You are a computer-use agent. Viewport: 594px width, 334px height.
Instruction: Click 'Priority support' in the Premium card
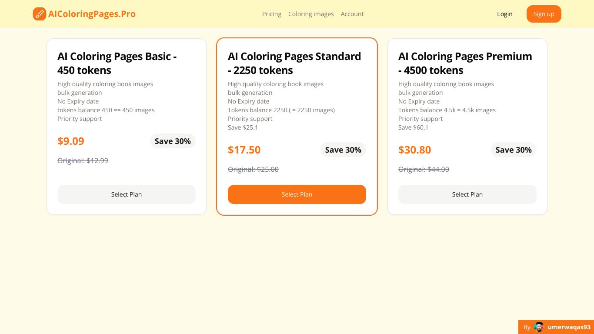pos(420,119)
